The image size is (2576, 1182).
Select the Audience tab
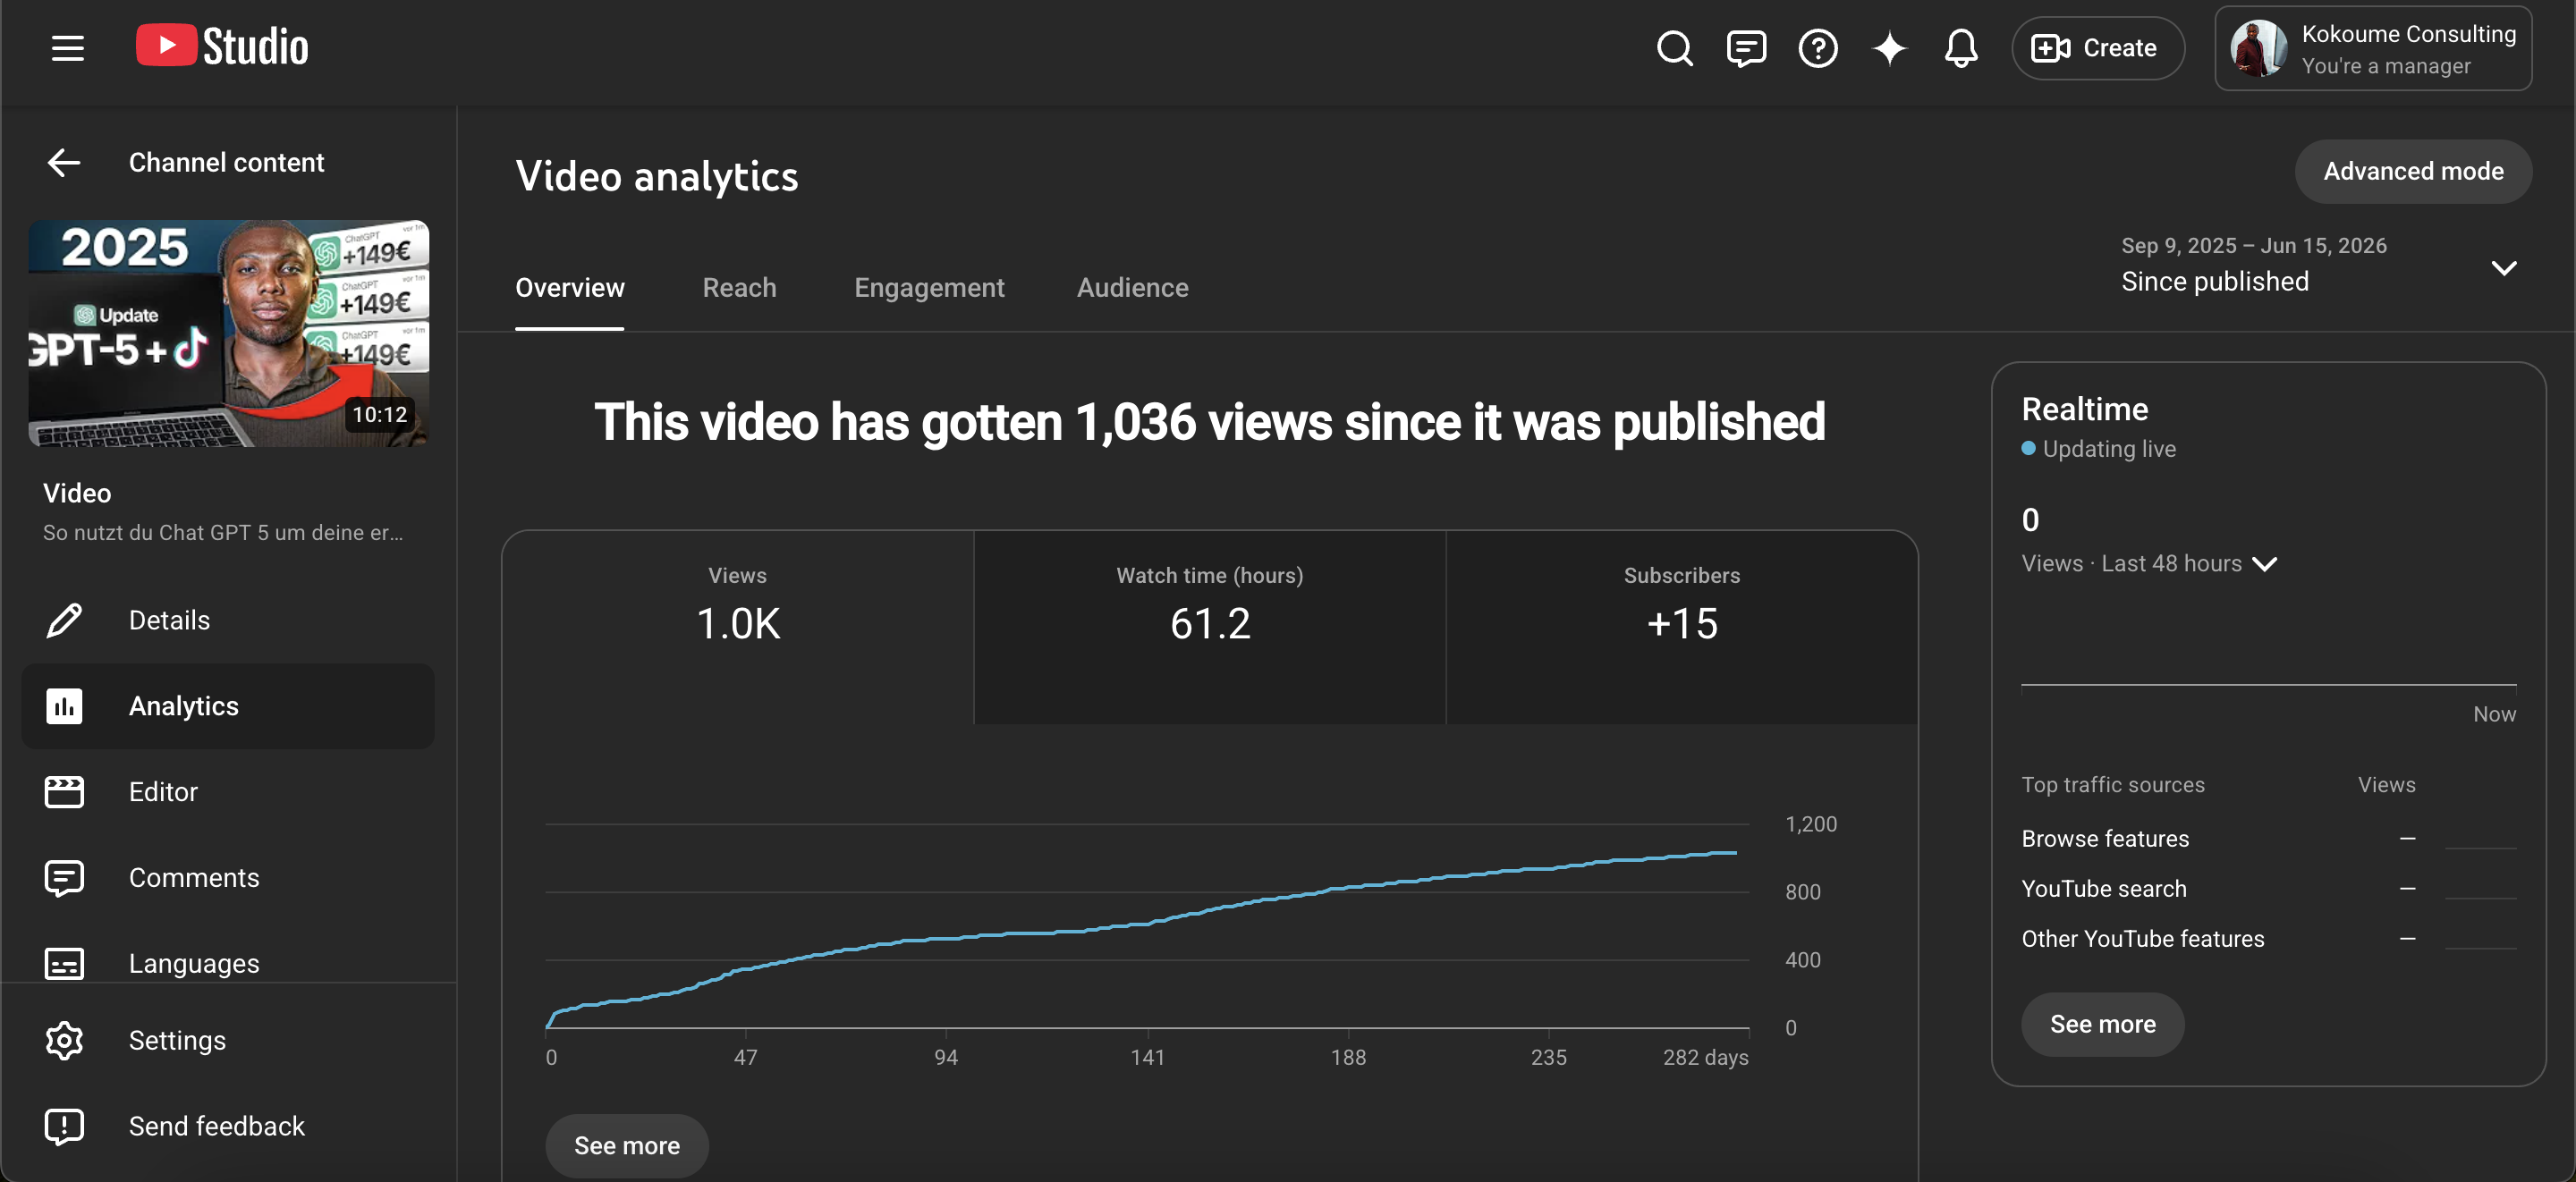tap(1132, 287)
